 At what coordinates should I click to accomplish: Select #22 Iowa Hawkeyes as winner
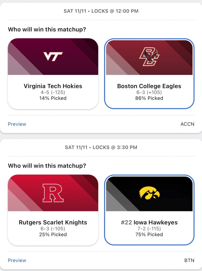pyautogui.click(x=149, y=223)
